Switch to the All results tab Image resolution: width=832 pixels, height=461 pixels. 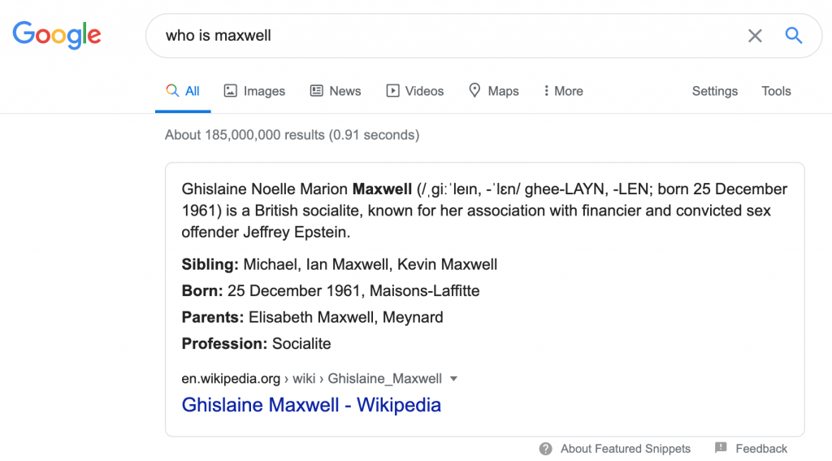(x=184, y=91)
